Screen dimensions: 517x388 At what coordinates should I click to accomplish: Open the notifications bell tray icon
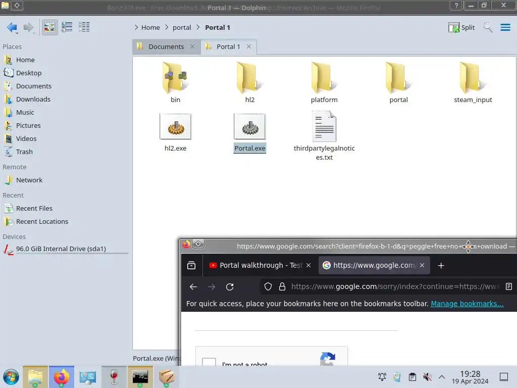(x=382, y=377)
